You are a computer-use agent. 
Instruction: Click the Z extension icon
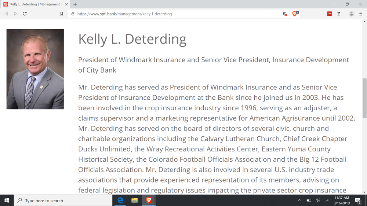click(x=338, y=14)
